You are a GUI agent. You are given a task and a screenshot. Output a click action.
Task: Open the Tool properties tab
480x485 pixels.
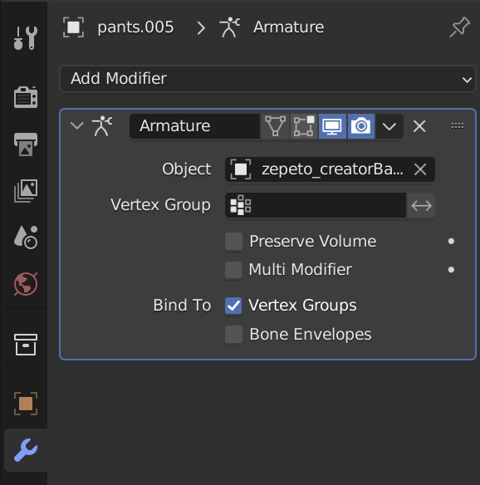click(x=26, y=38)
